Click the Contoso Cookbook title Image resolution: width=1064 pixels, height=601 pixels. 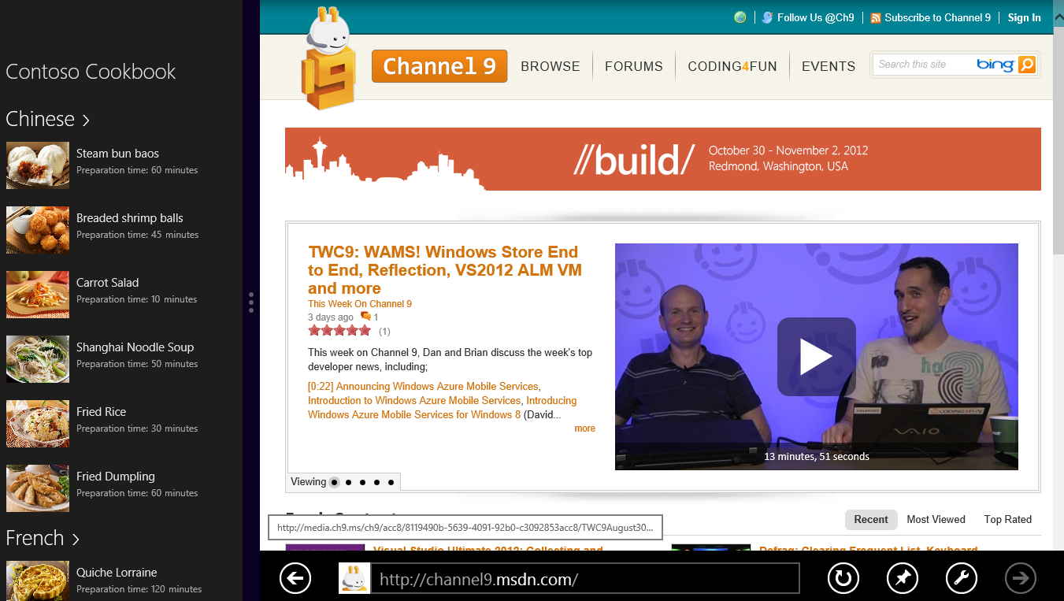coord(91,72)
